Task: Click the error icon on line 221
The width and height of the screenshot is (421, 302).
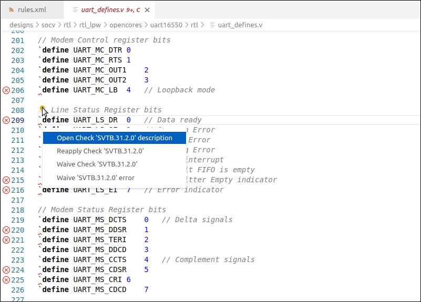Action: 6,240
